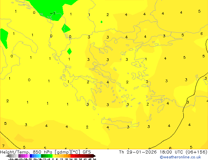Click the 7 temperature label at bottom left
Viewport: 208px width, 160px height.
click(3, 146)
